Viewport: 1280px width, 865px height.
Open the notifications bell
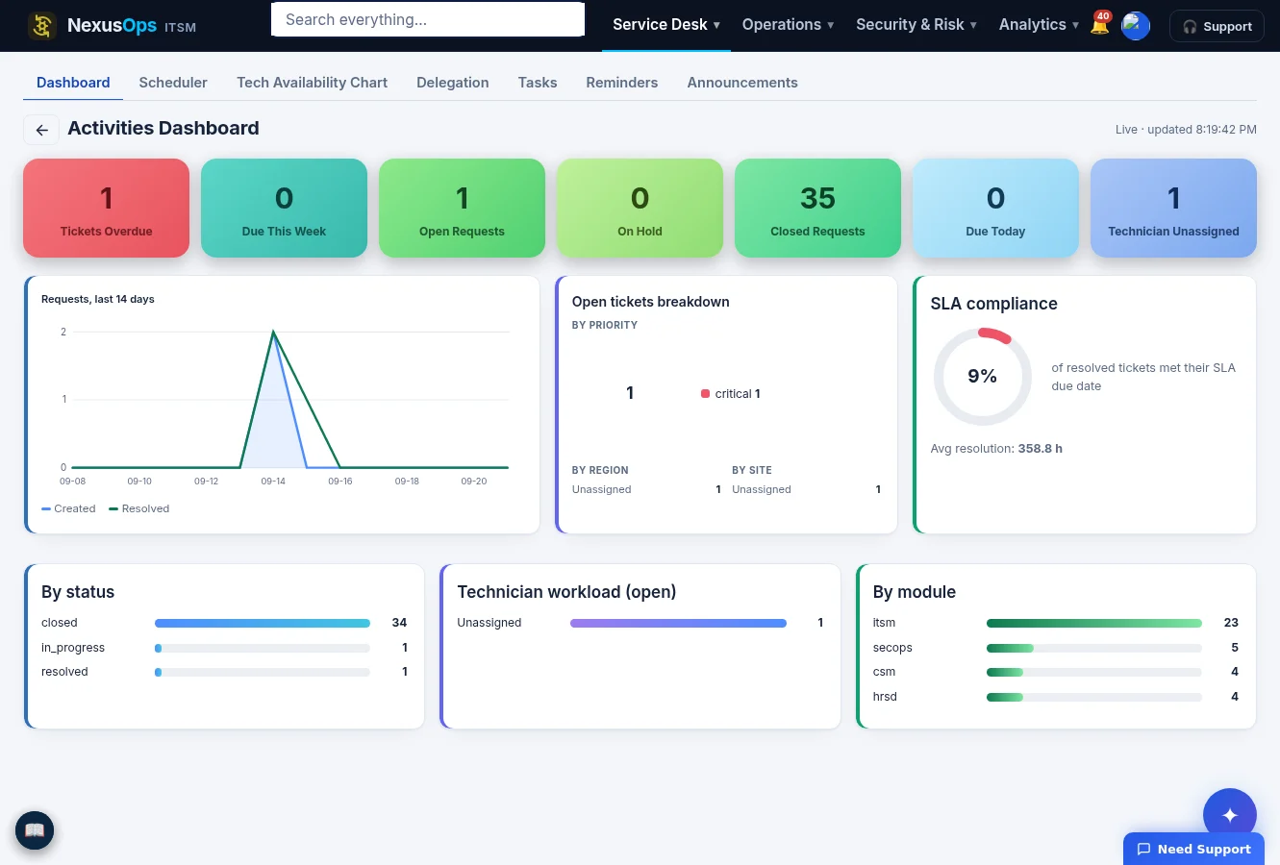click(x=1099, y=26)
